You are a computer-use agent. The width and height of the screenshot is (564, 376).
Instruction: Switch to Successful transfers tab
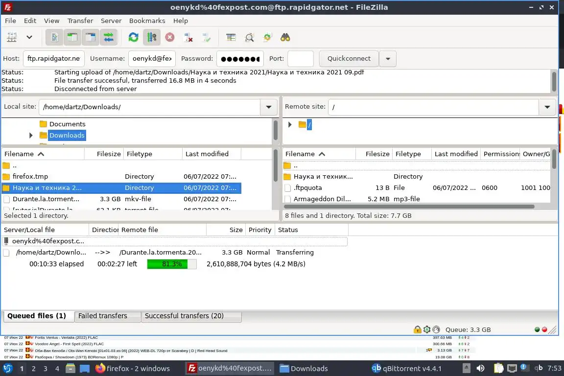point(191,316)
